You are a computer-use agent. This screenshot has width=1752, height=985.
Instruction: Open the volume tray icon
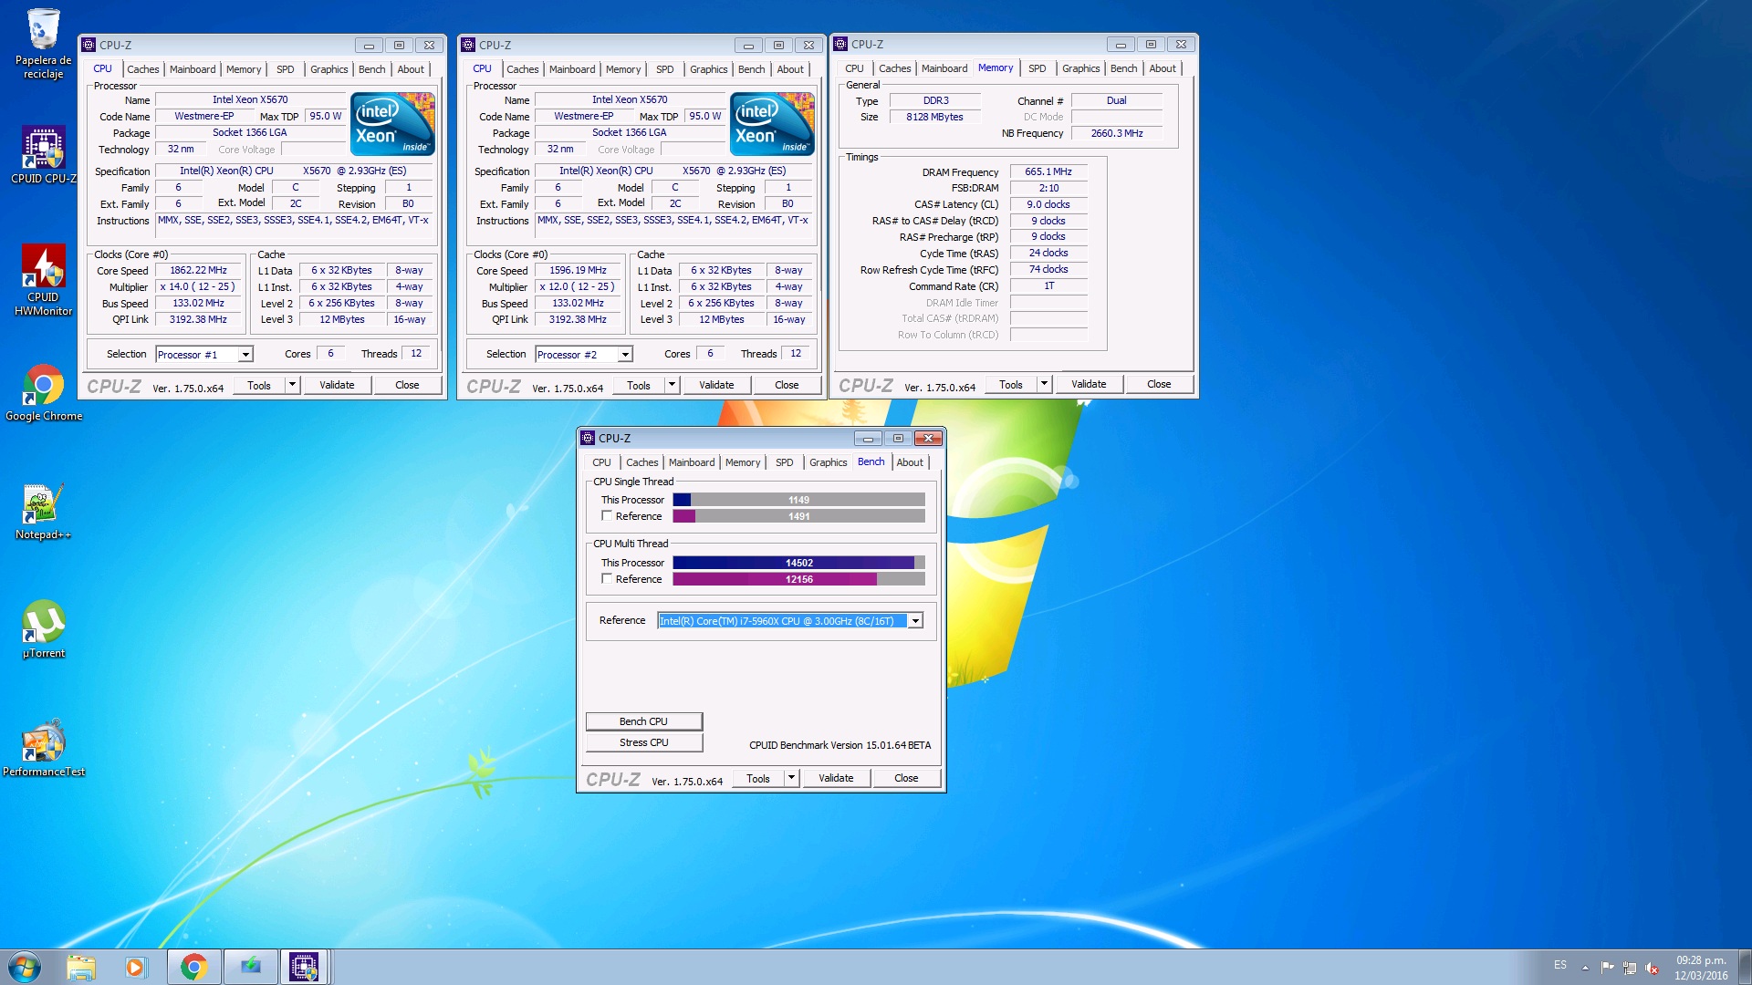1653,967
